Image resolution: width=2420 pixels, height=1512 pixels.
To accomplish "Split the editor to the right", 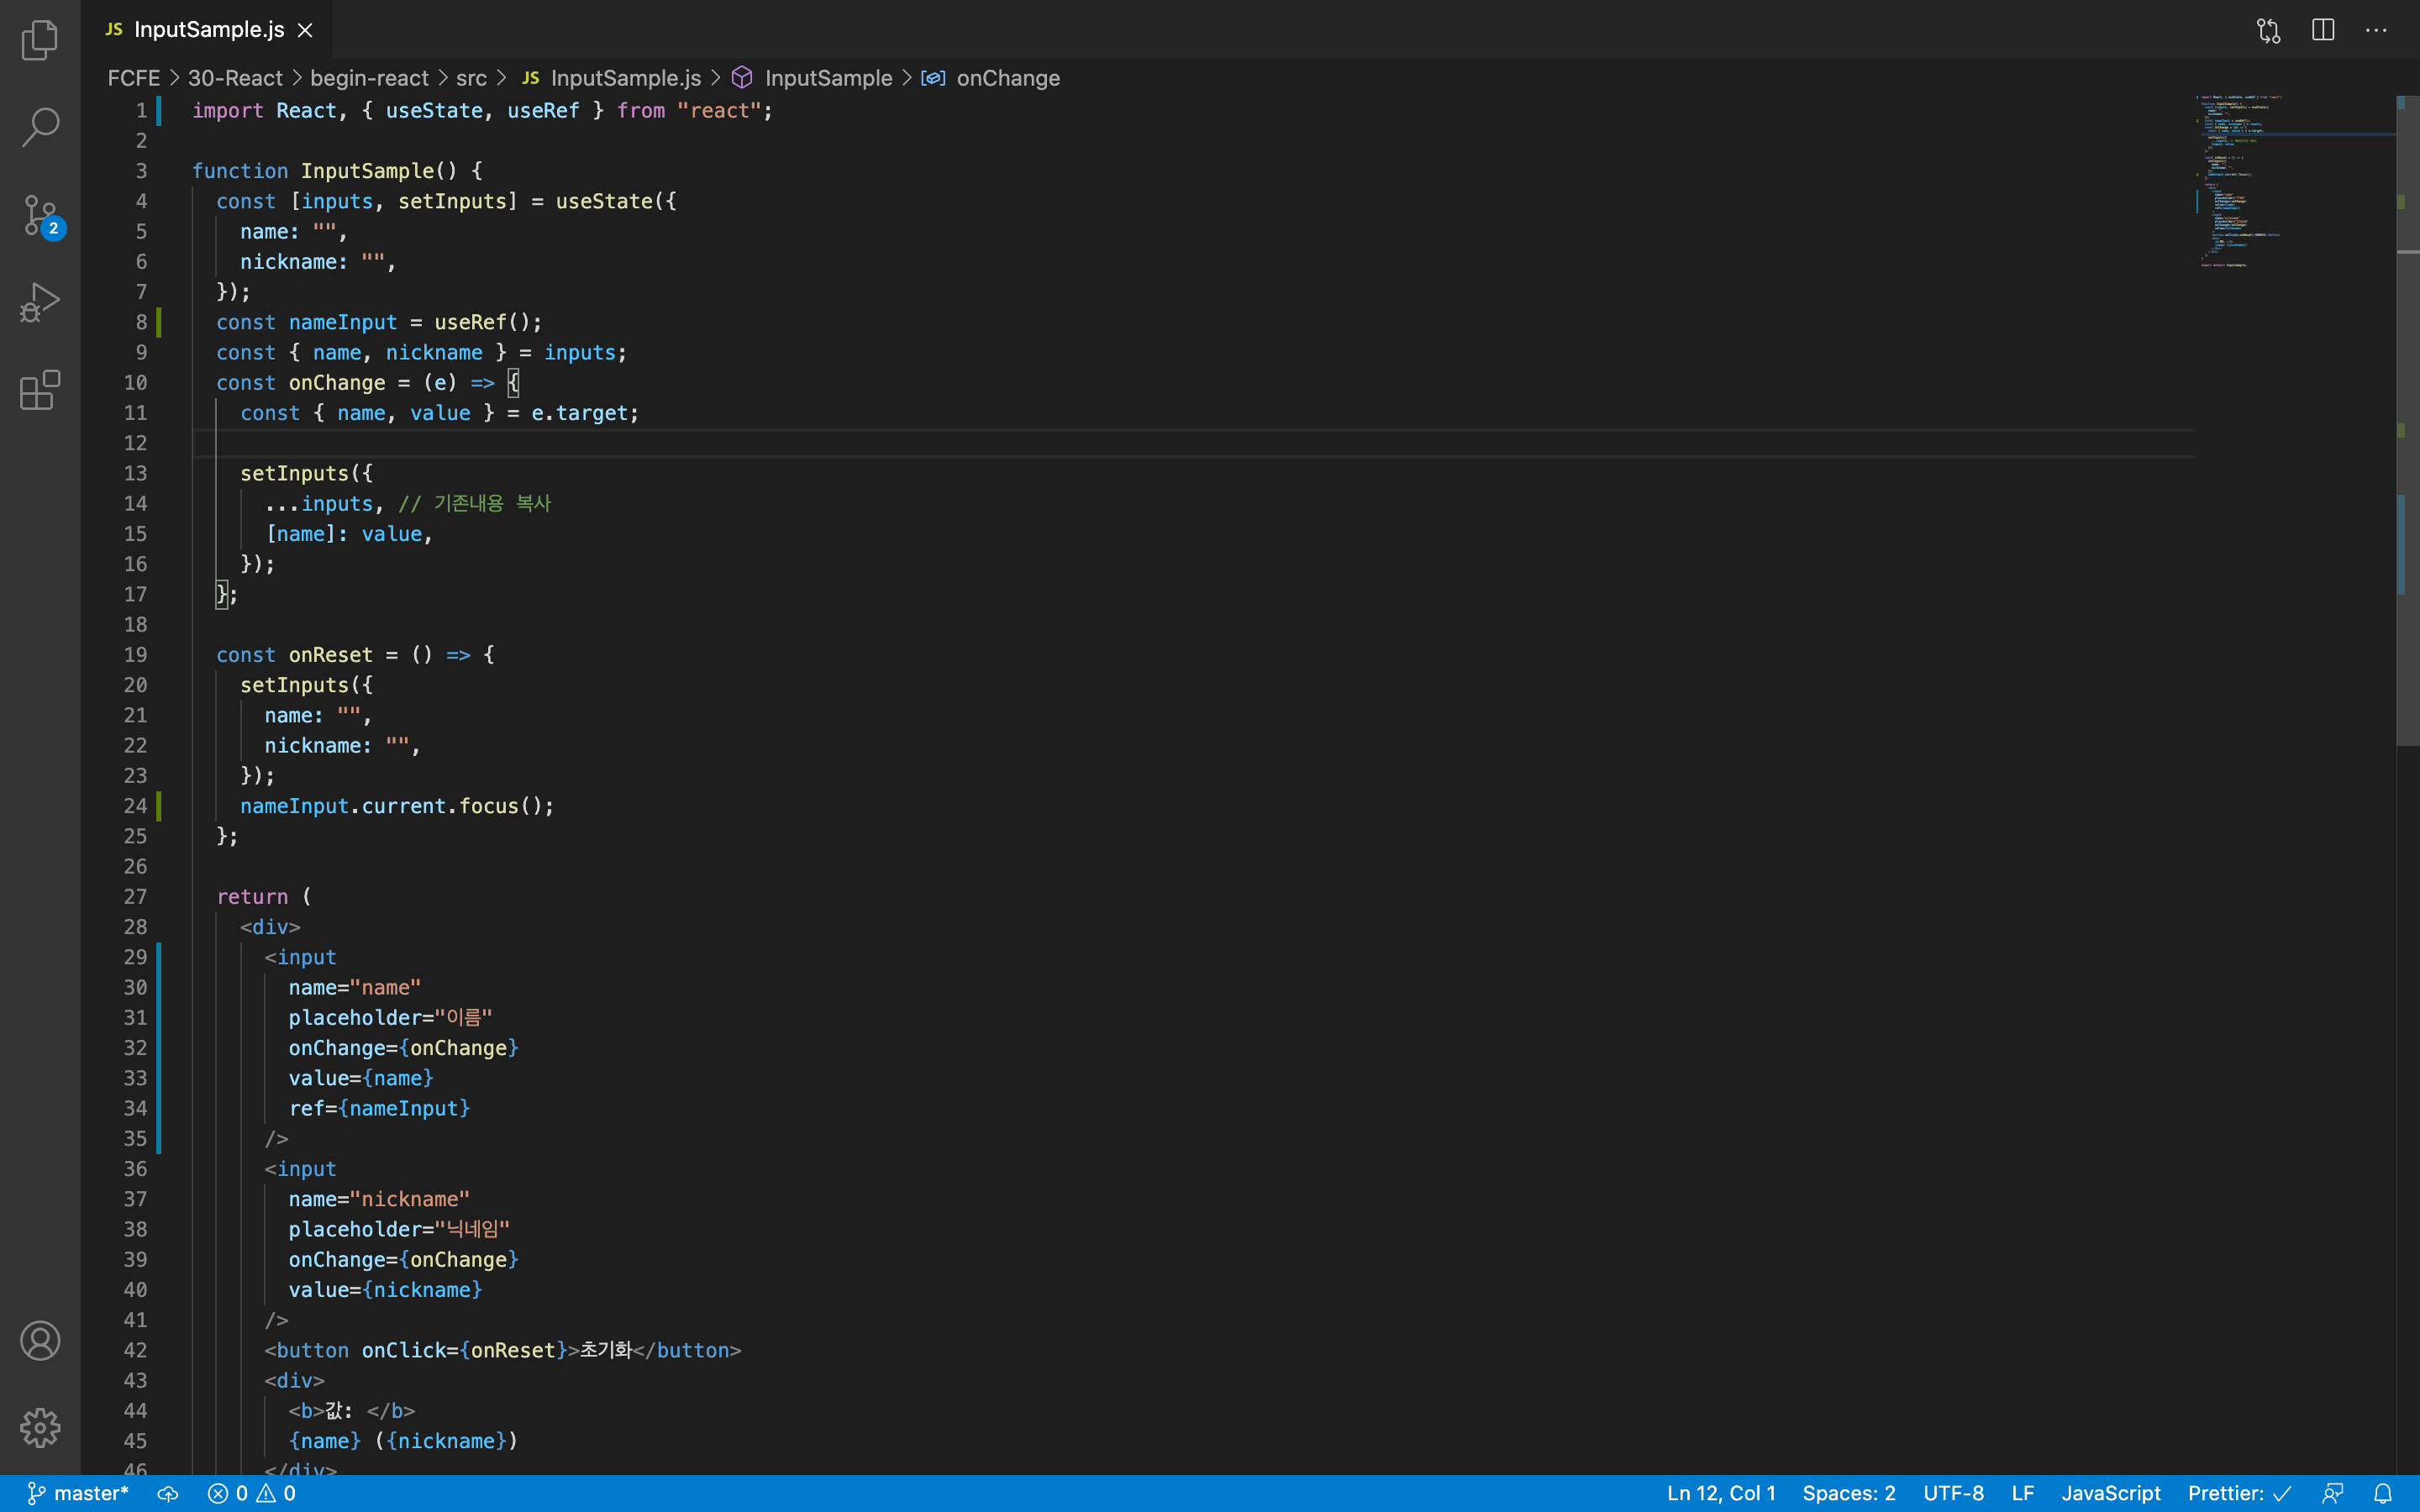I will [x=2323, y=30].
